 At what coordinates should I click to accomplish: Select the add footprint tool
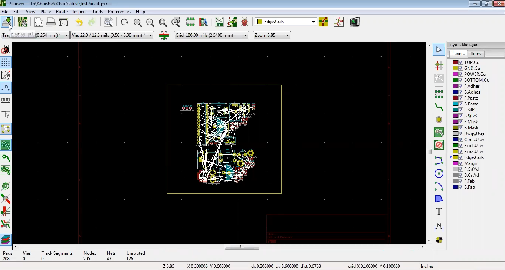click(439, 94)
